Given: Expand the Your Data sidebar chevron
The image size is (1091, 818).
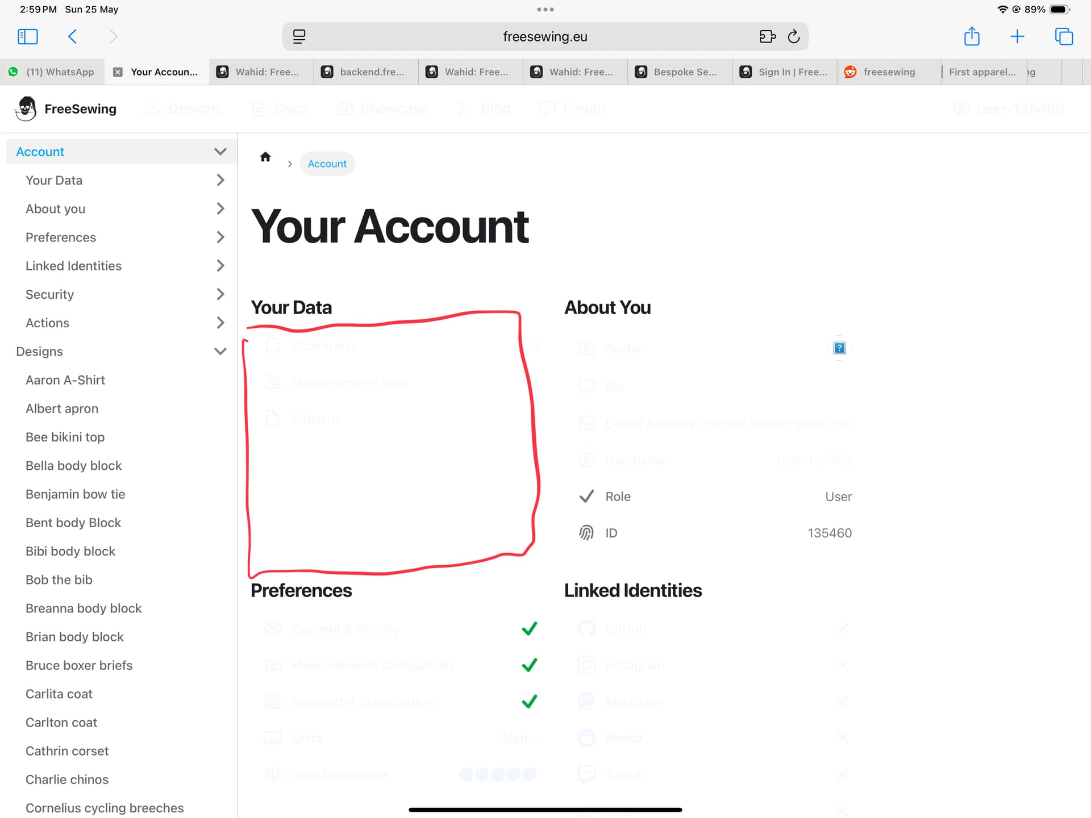Looking at the screenshot, I should coord(220,180).
